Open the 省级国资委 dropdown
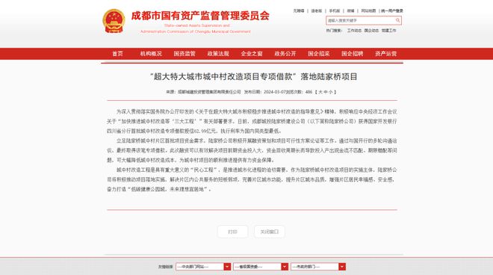493x275 pixels. point(261,267)
